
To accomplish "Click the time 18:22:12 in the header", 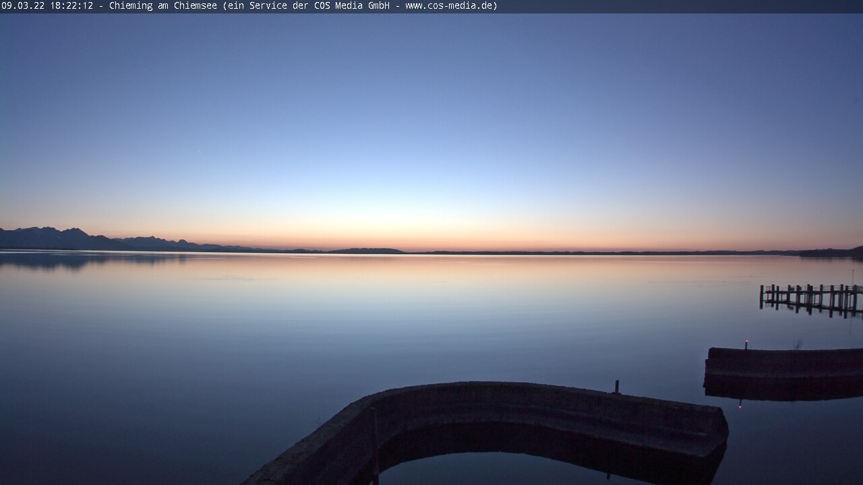I will [x=71, y=6].
